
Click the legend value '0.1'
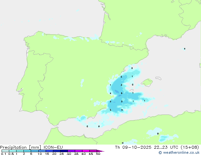point(3,154)
